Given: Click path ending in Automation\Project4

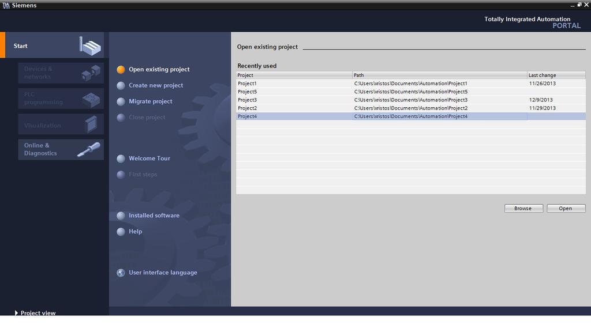Looking at the screenshot, I should (411, 116).
